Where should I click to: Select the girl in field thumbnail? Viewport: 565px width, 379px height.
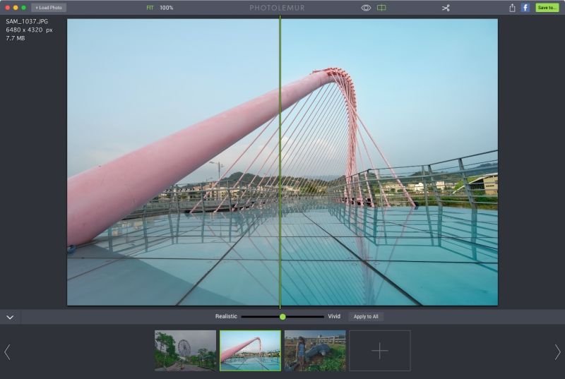(315, 351)
